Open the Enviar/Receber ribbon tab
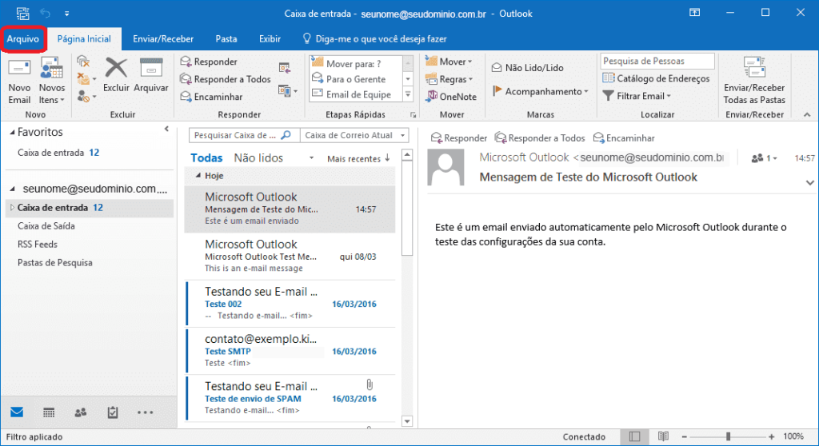 click(x=163, y=39)
